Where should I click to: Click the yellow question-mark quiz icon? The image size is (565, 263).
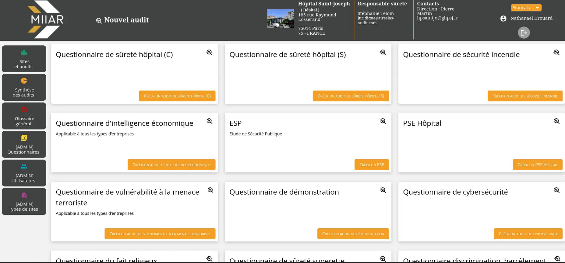24,138
